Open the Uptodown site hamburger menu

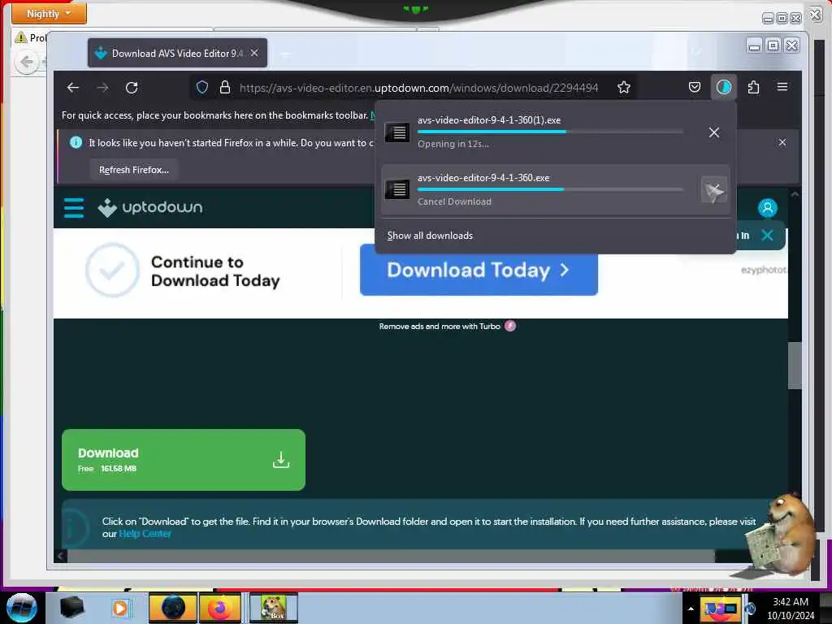coord(74,208)
